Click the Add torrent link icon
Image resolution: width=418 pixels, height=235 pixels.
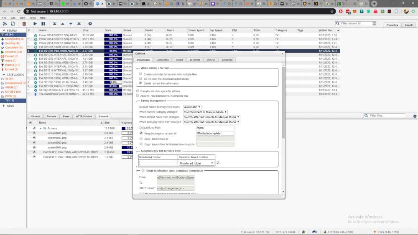pyautogui.click(x=5, y=24)
